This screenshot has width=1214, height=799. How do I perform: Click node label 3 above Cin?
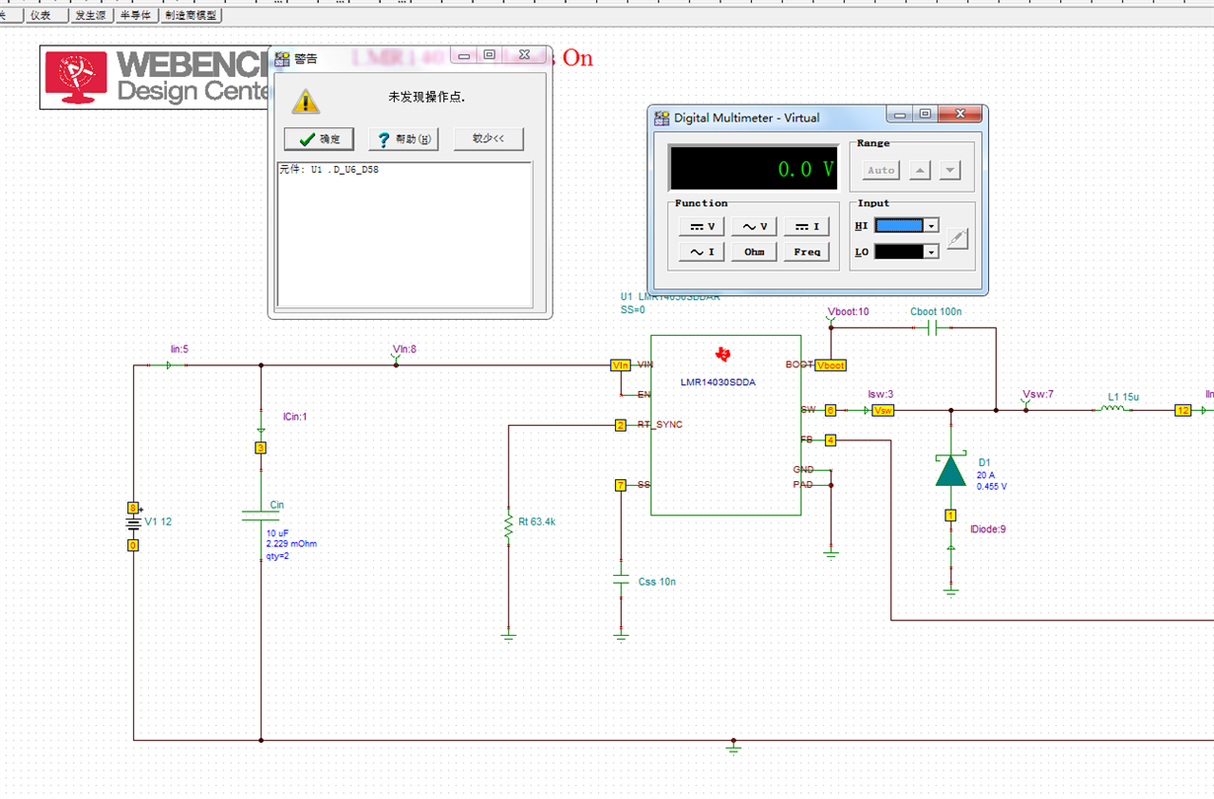click(x=261, y=448)
